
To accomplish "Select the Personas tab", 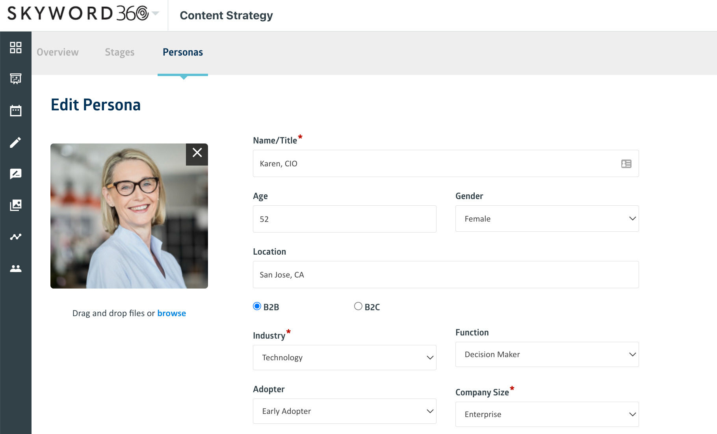I will coord(183,52).
